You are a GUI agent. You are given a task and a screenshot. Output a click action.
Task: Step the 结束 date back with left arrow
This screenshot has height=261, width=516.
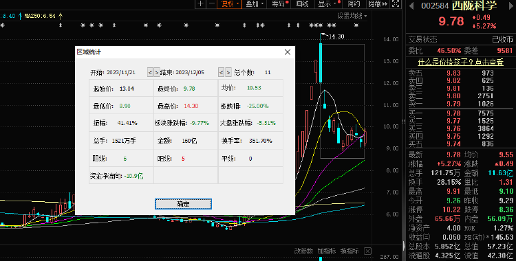coord(221,72)
